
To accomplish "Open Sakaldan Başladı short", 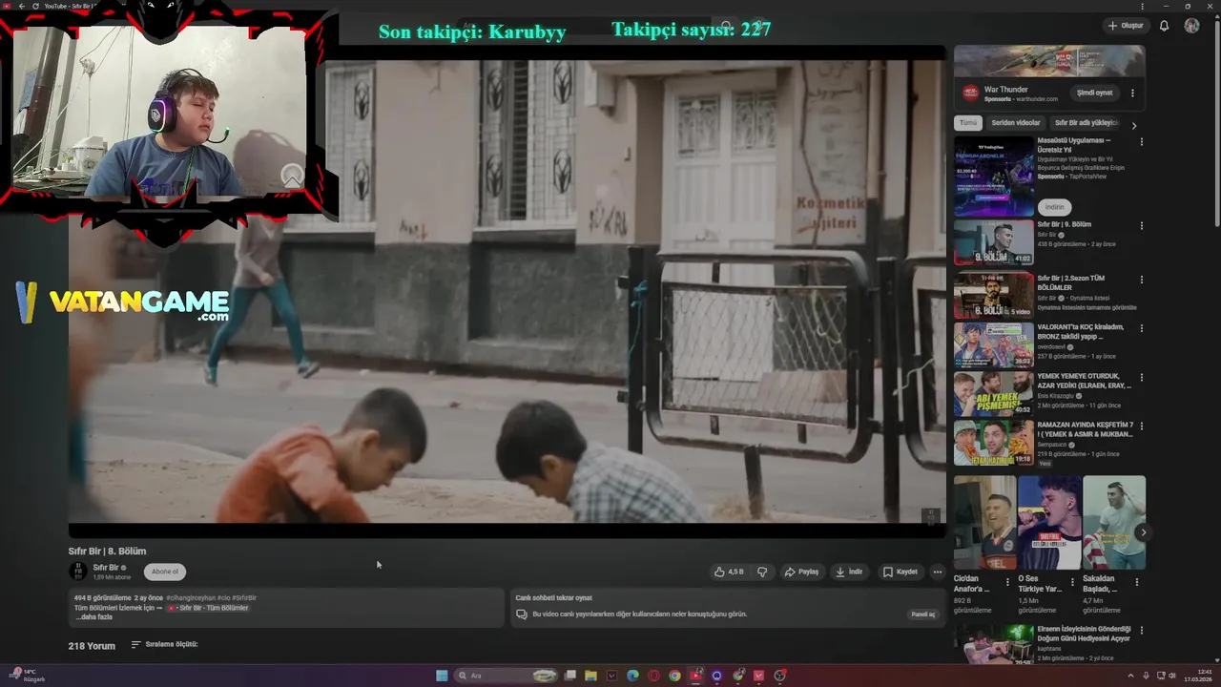I will 1114,523.
